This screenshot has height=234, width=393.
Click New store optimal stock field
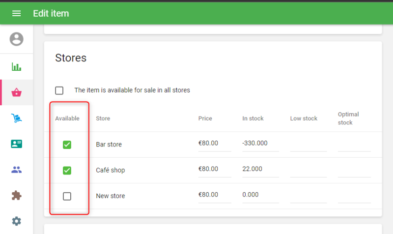point(354,195)
